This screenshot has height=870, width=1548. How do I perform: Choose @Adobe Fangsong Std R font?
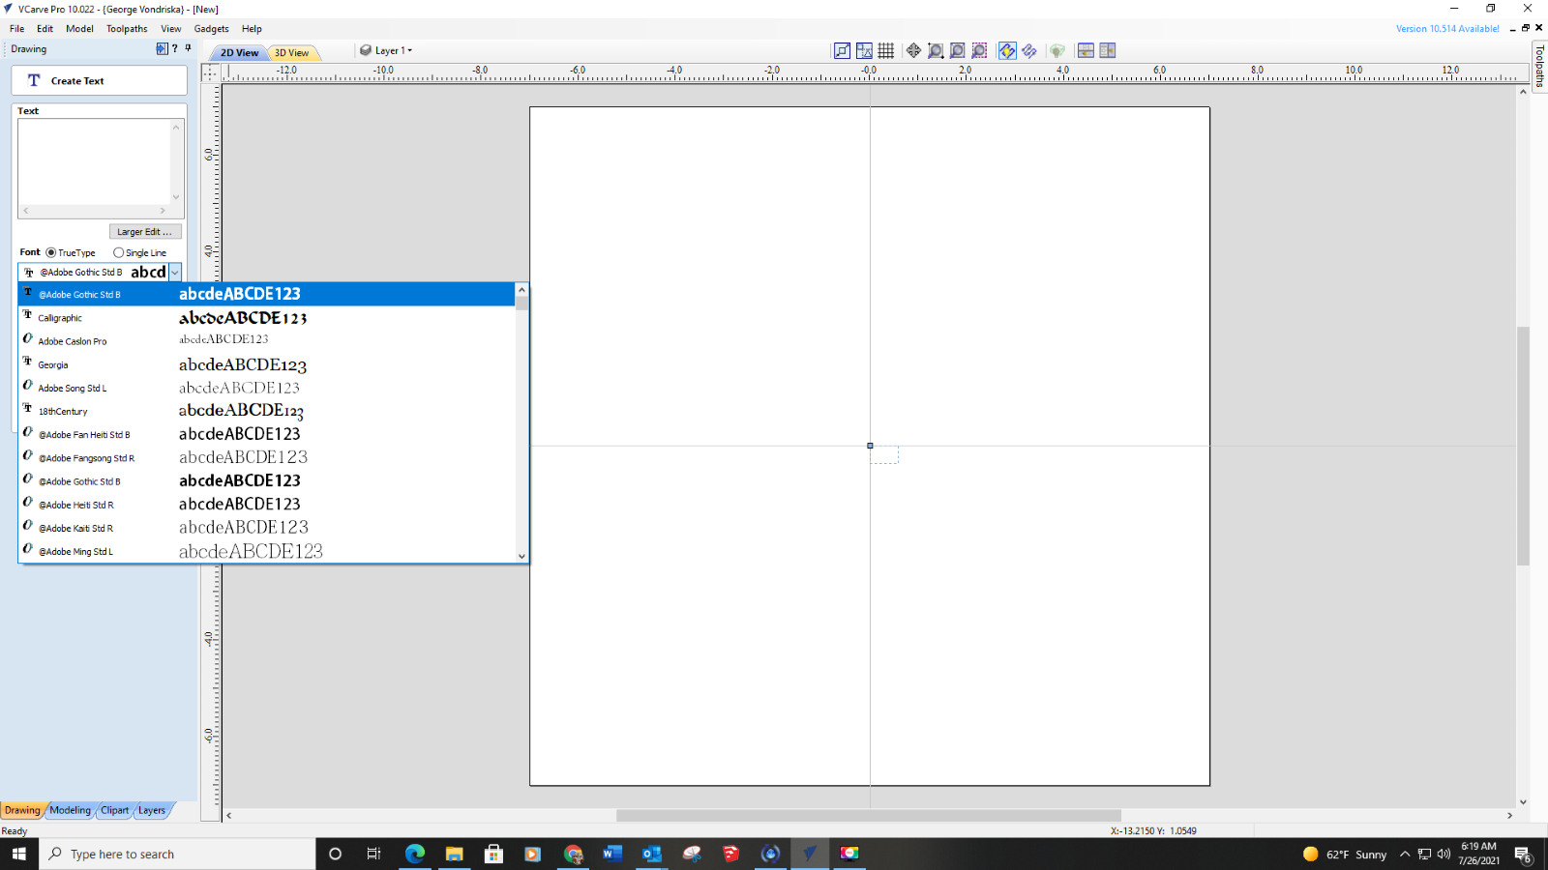pyautogui.click(x=267, y=457)
